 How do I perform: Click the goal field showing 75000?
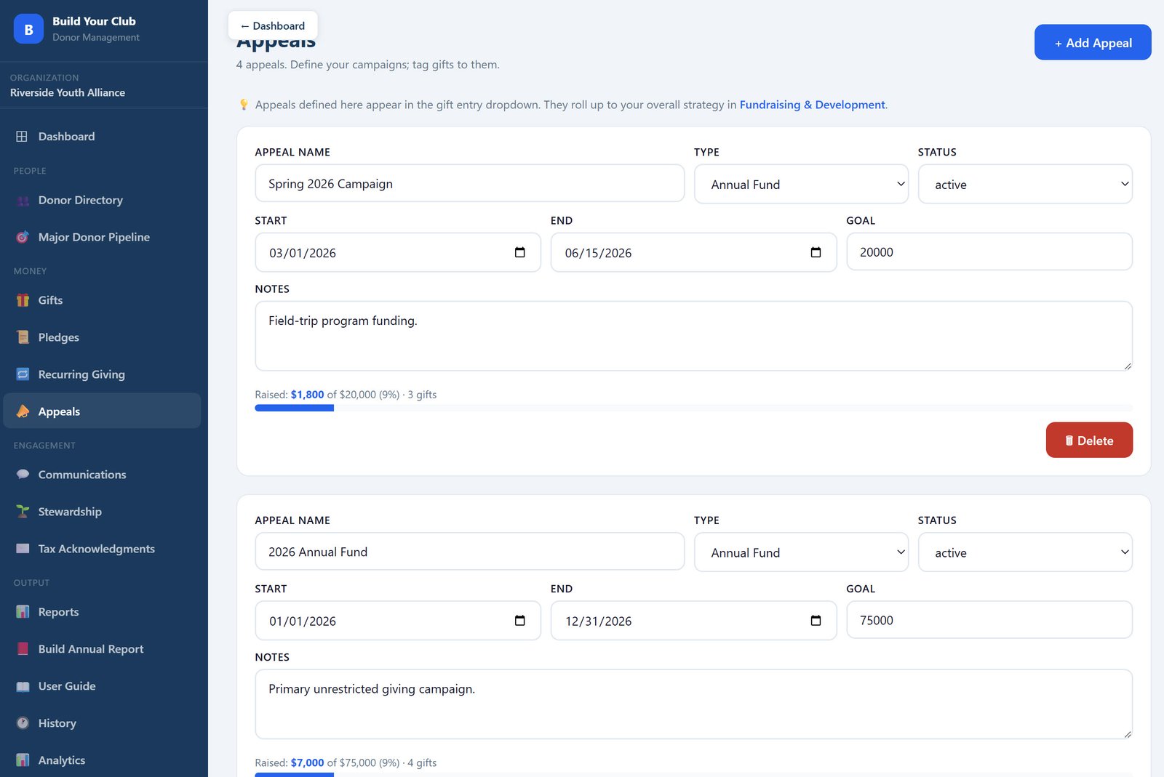989,620
